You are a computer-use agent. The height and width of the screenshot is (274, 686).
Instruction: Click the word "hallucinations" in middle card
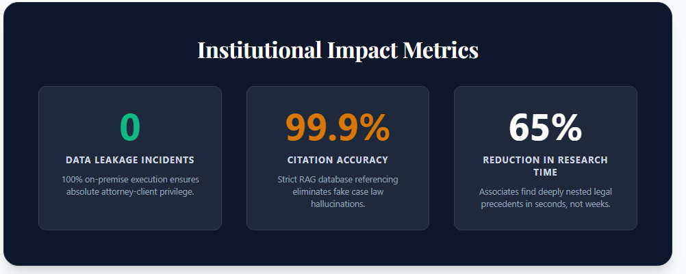(338, 204)
